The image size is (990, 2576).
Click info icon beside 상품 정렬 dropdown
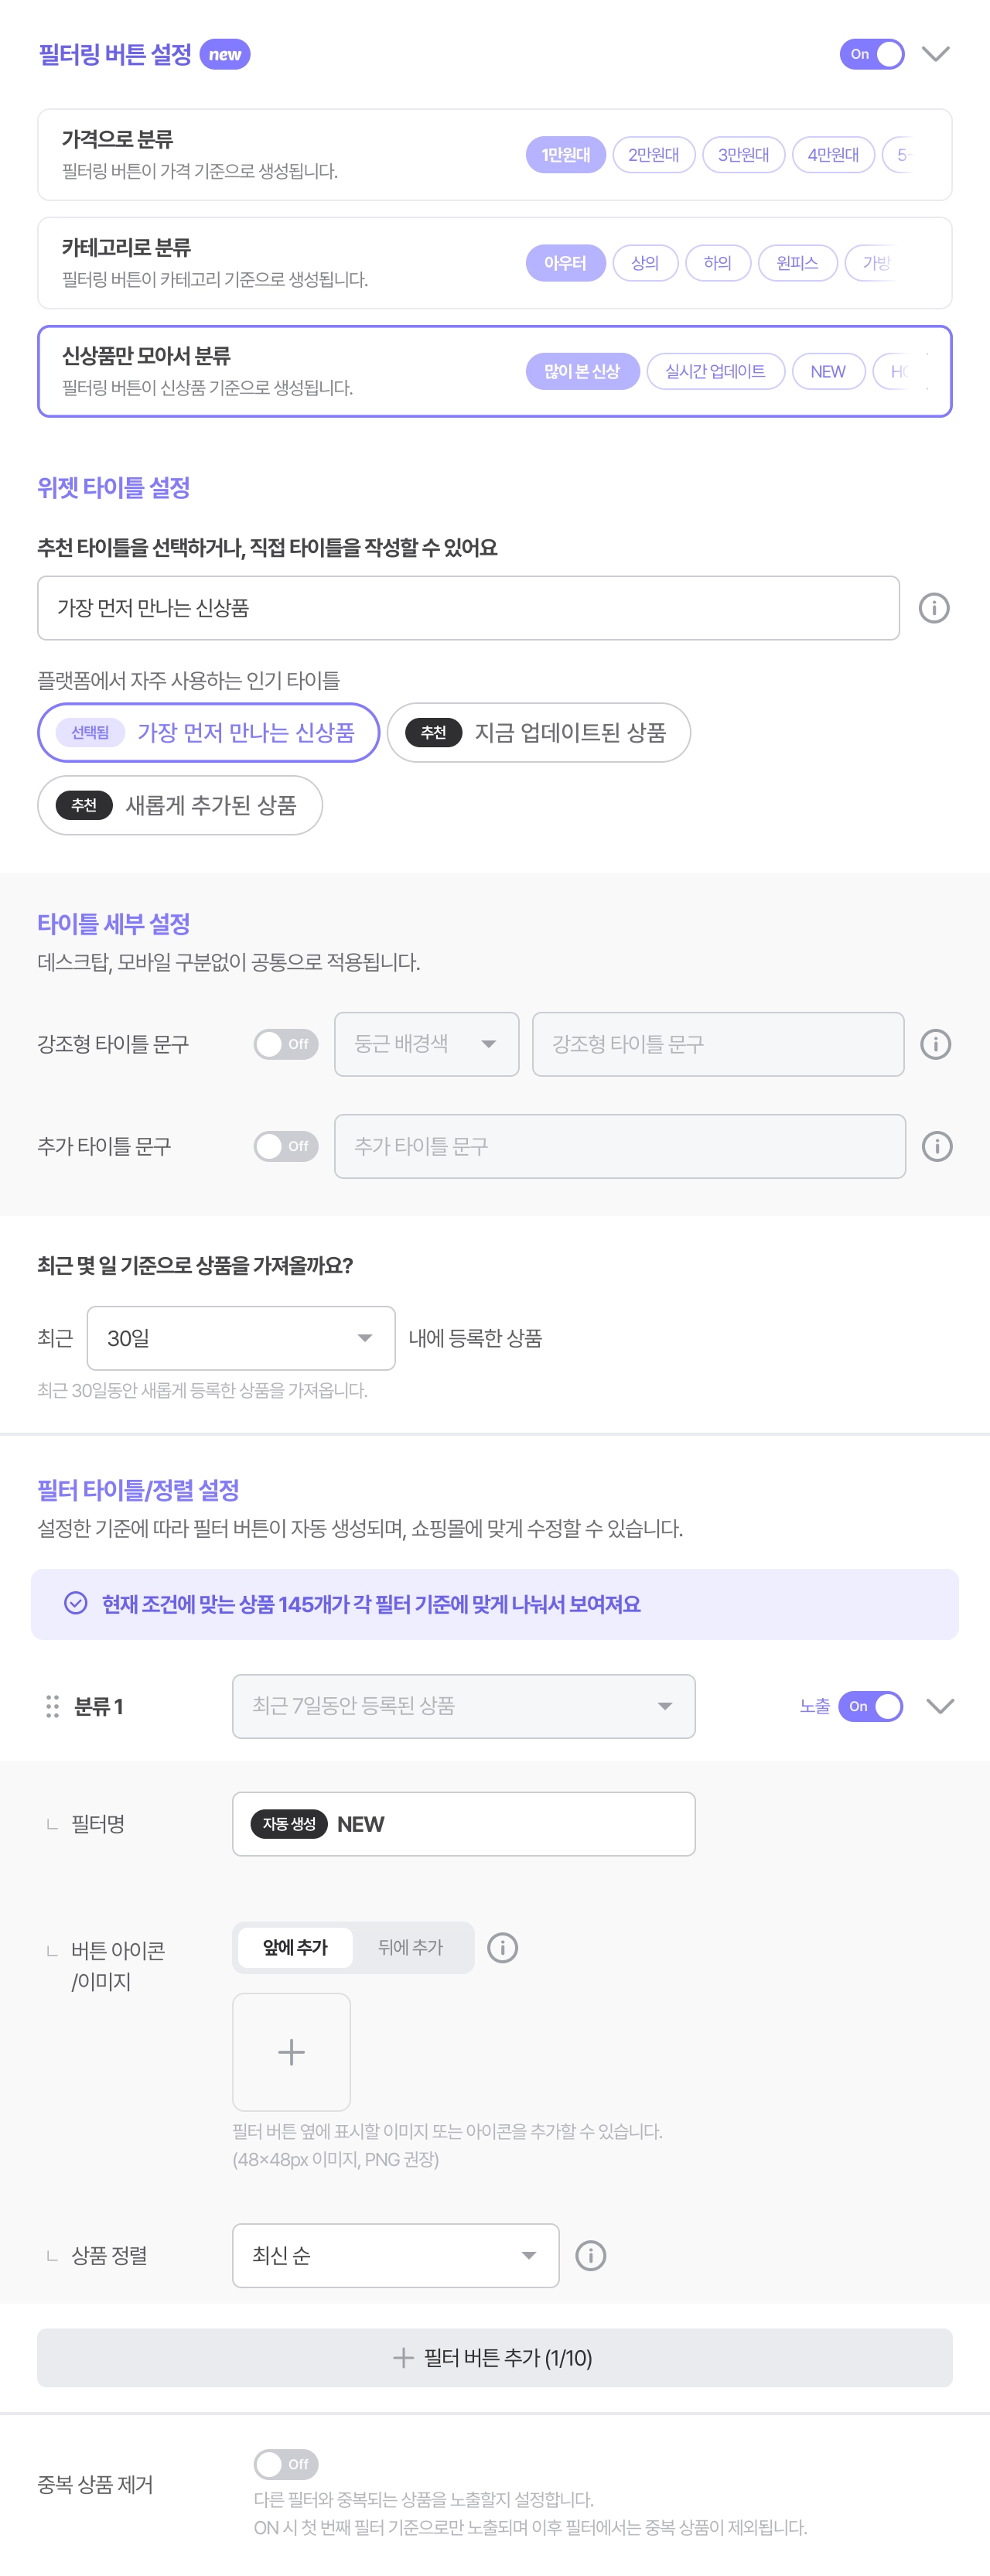point(590,2255)
